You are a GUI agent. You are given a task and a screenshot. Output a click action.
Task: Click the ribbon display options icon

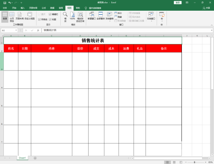(x=187, y=3)
